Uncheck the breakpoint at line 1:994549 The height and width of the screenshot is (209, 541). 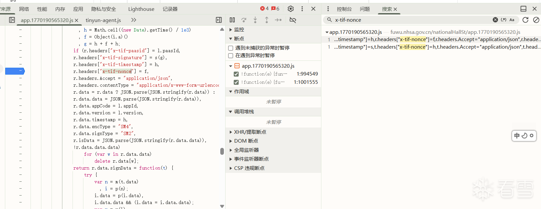pos(236,74)
